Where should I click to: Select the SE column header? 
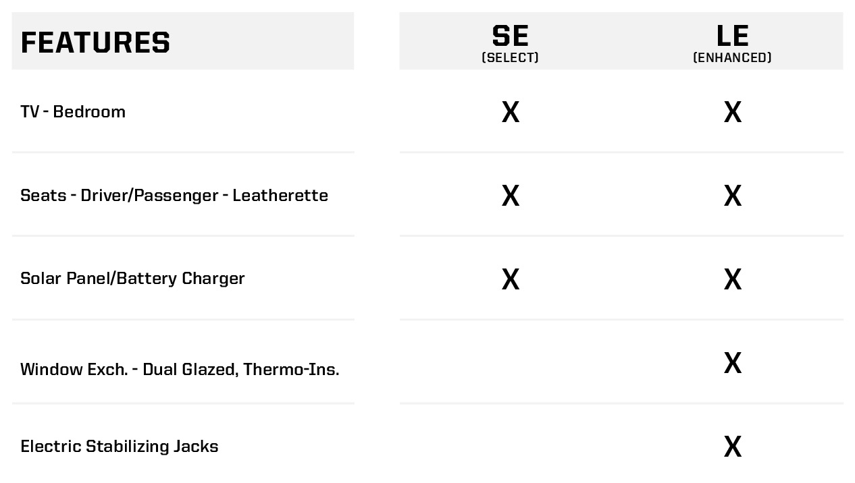tap(510, 36)
